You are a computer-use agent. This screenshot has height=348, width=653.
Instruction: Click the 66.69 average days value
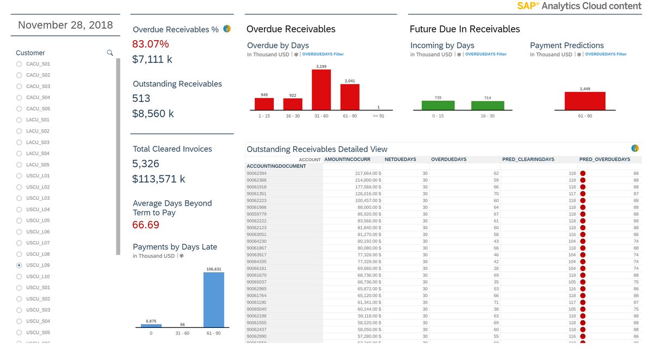pos(146,225)
